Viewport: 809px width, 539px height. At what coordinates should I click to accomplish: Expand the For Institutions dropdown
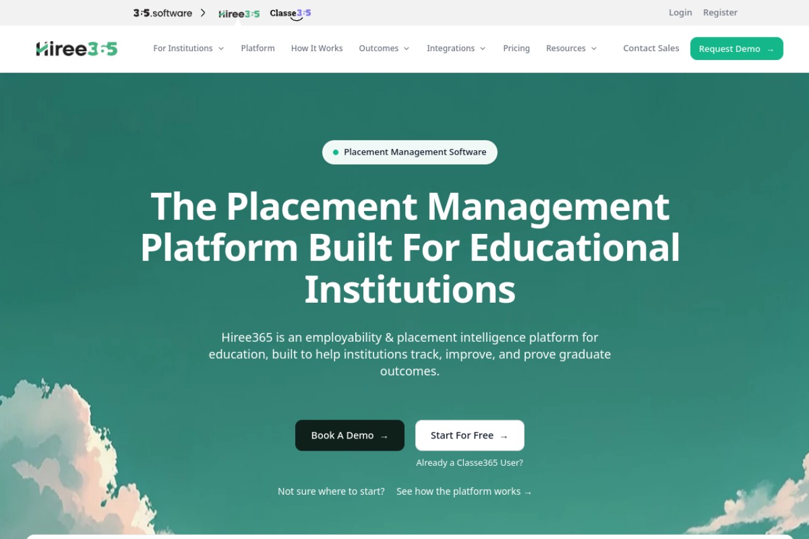pyautogui.click(x=188, y=49)
